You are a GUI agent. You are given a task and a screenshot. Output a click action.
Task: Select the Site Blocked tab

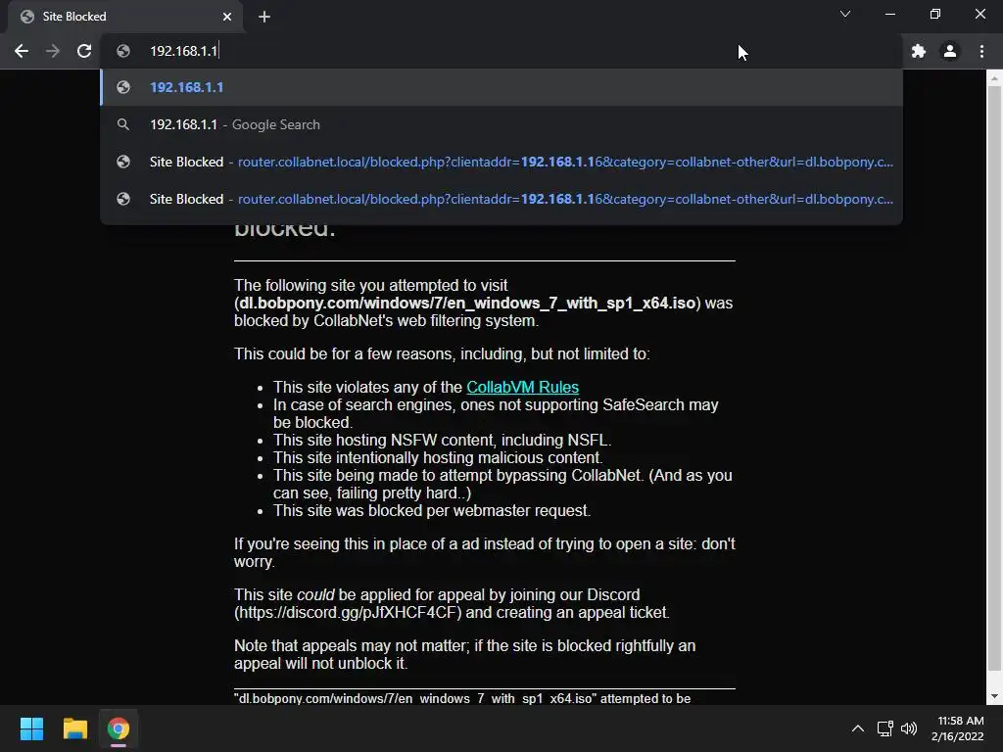[x=124, y=17]
